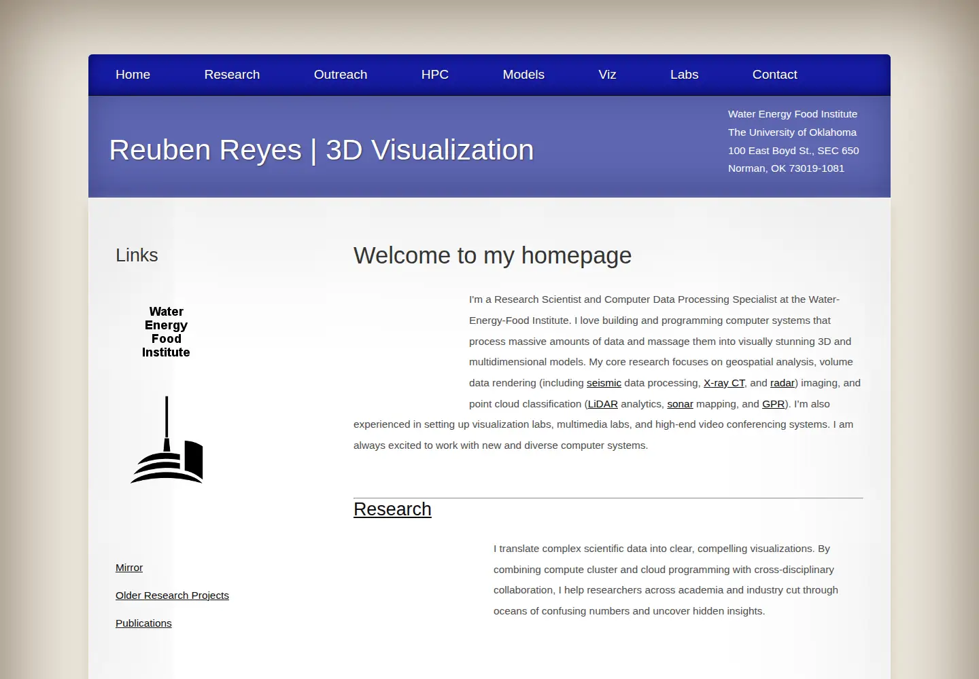The height and width of the screenshot is (679, 979).
Task: Click the Water Energy Food Institute logo
Action: tap(166, 332)
